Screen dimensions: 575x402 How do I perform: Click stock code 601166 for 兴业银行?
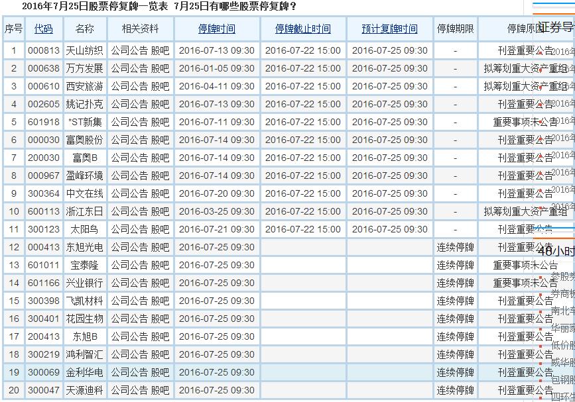point(43,283)
